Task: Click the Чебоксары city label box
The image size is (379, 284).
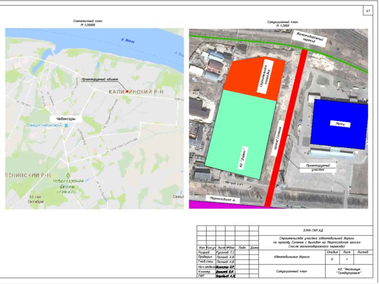Action: pyautogui.click(x=66, y=118)
